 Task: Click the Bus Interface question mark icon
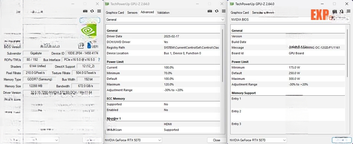99,60
